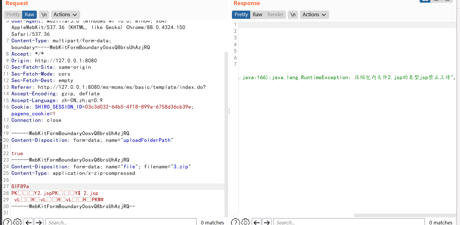Click the 'pageno_cookie=1' line
460x225 pixels.
(34, 114)
